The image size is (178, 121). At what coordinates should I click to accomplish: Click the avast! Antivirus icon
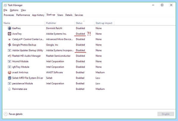9,72
